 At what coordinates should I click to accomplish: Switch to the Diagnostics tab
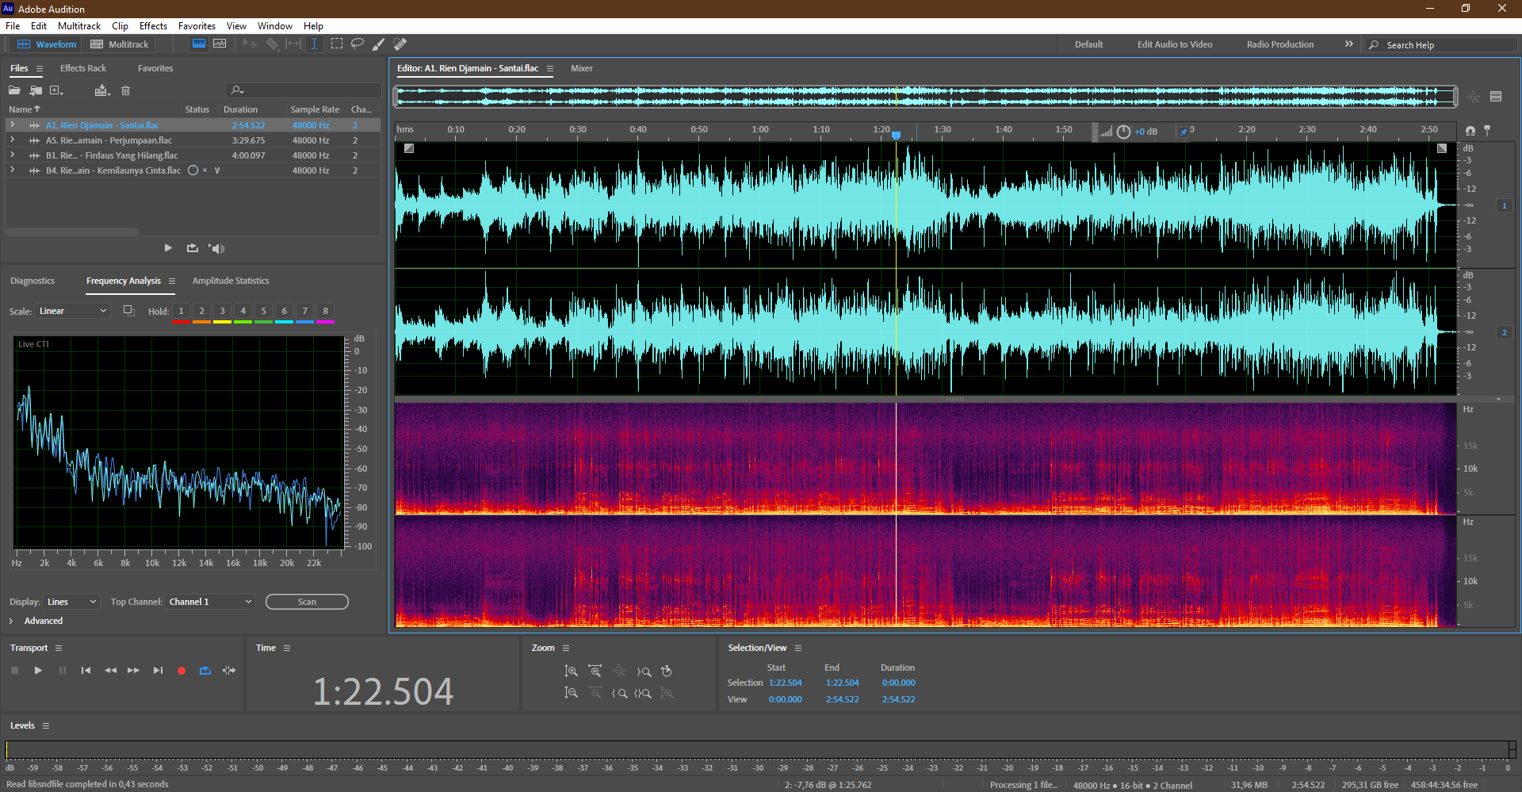click(33, 281)
